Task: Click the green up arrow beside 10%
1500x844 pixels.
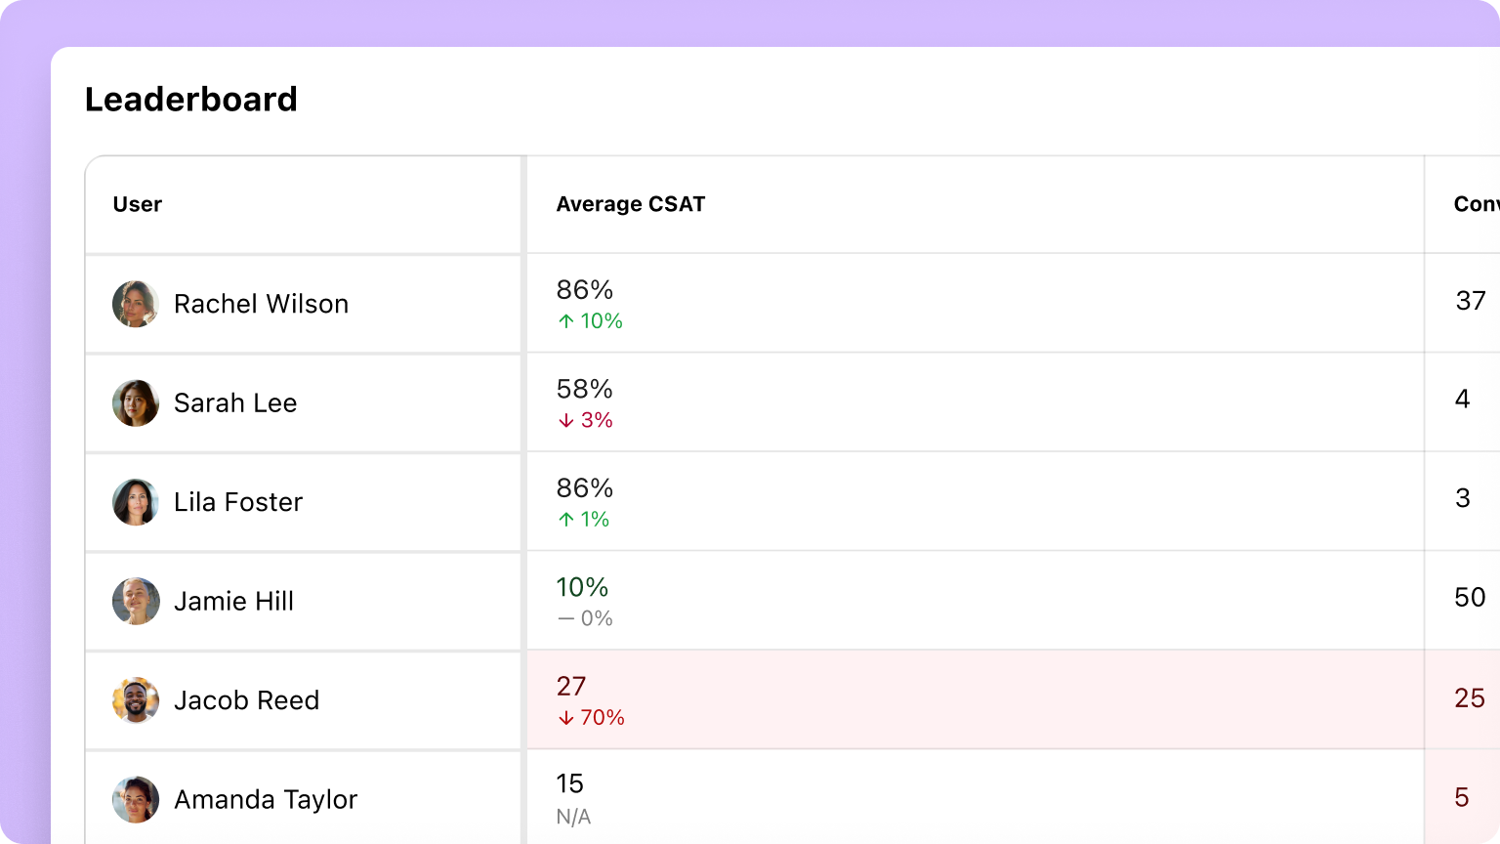Action: point(564,320)
